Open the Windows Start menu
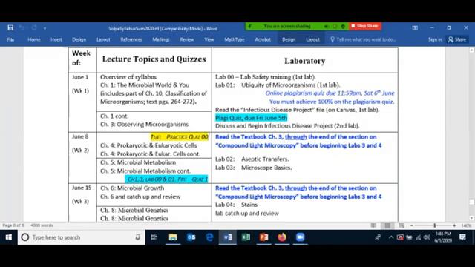Viewport: 475px width, 267px height. click(x=9, y=237)
